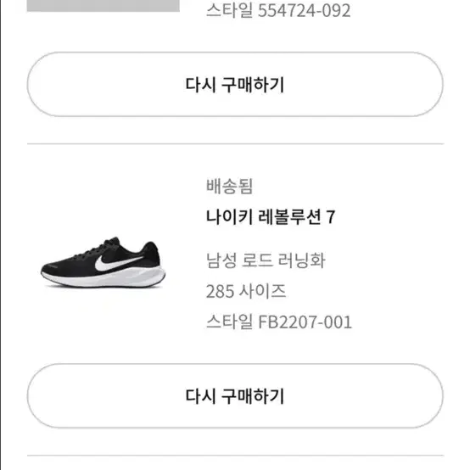
Task: Click 다시 구매하기 below 나이키 레볼루션 7
Action: [x=235, y=395]
